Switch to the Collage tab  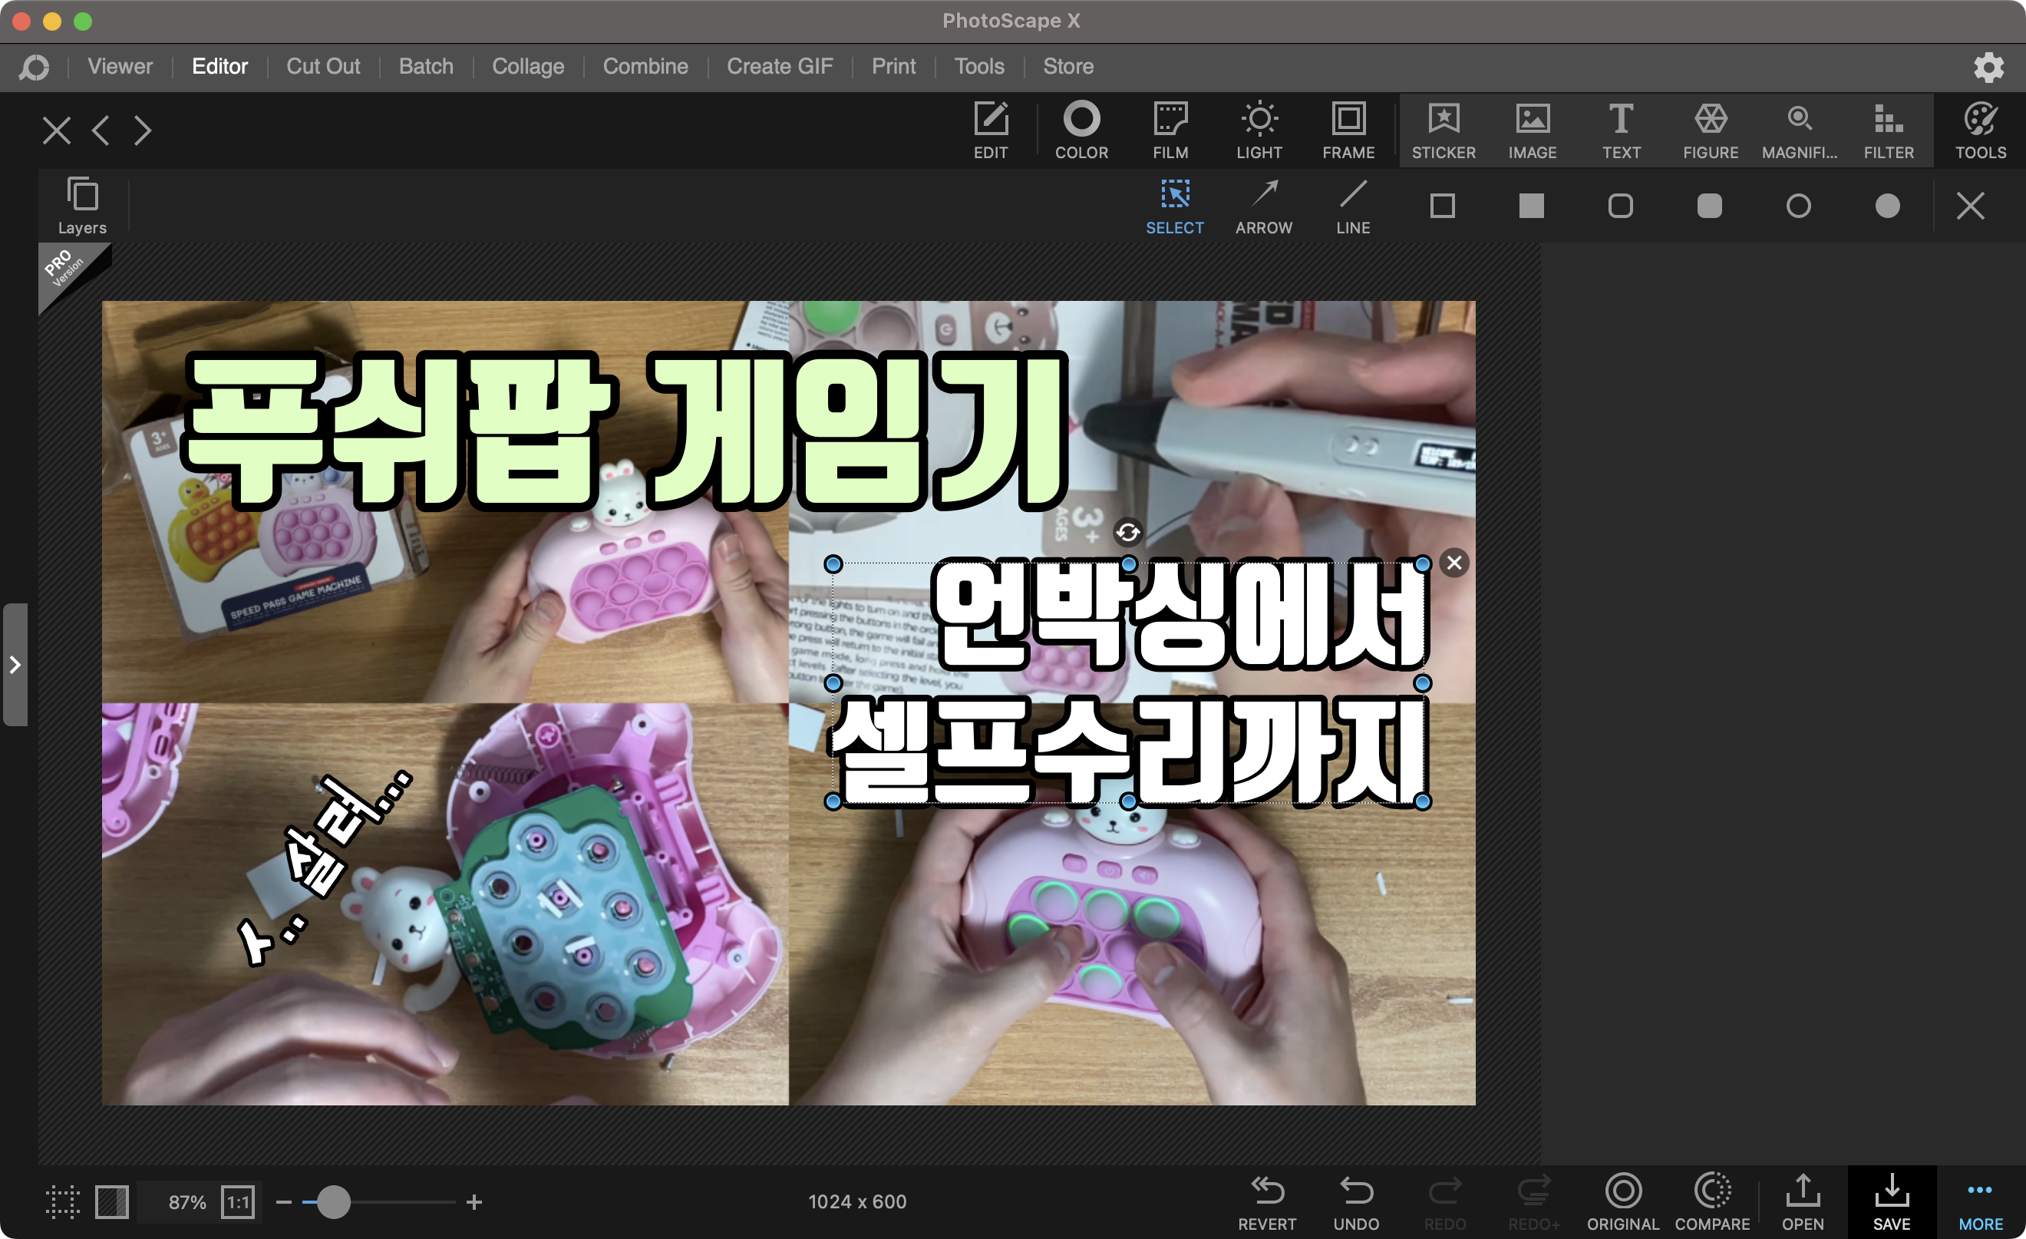coord(528,66)
